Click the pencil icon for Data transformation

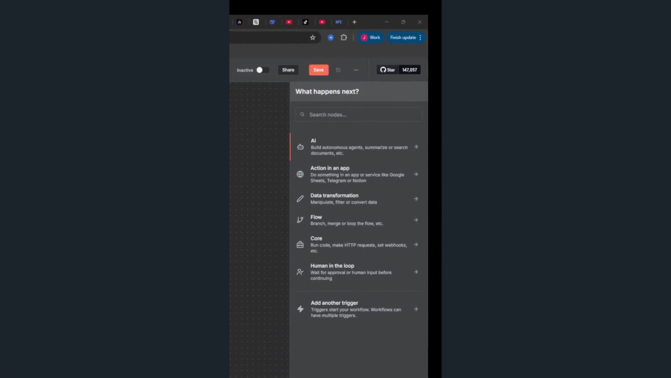click(x=301, y=199)
